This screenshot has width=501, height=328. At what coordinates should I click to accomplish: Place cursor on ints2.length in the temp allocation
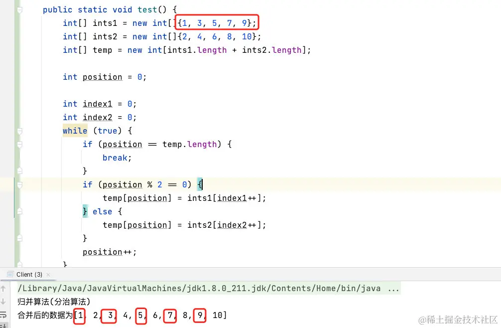(x=272, y=50)
